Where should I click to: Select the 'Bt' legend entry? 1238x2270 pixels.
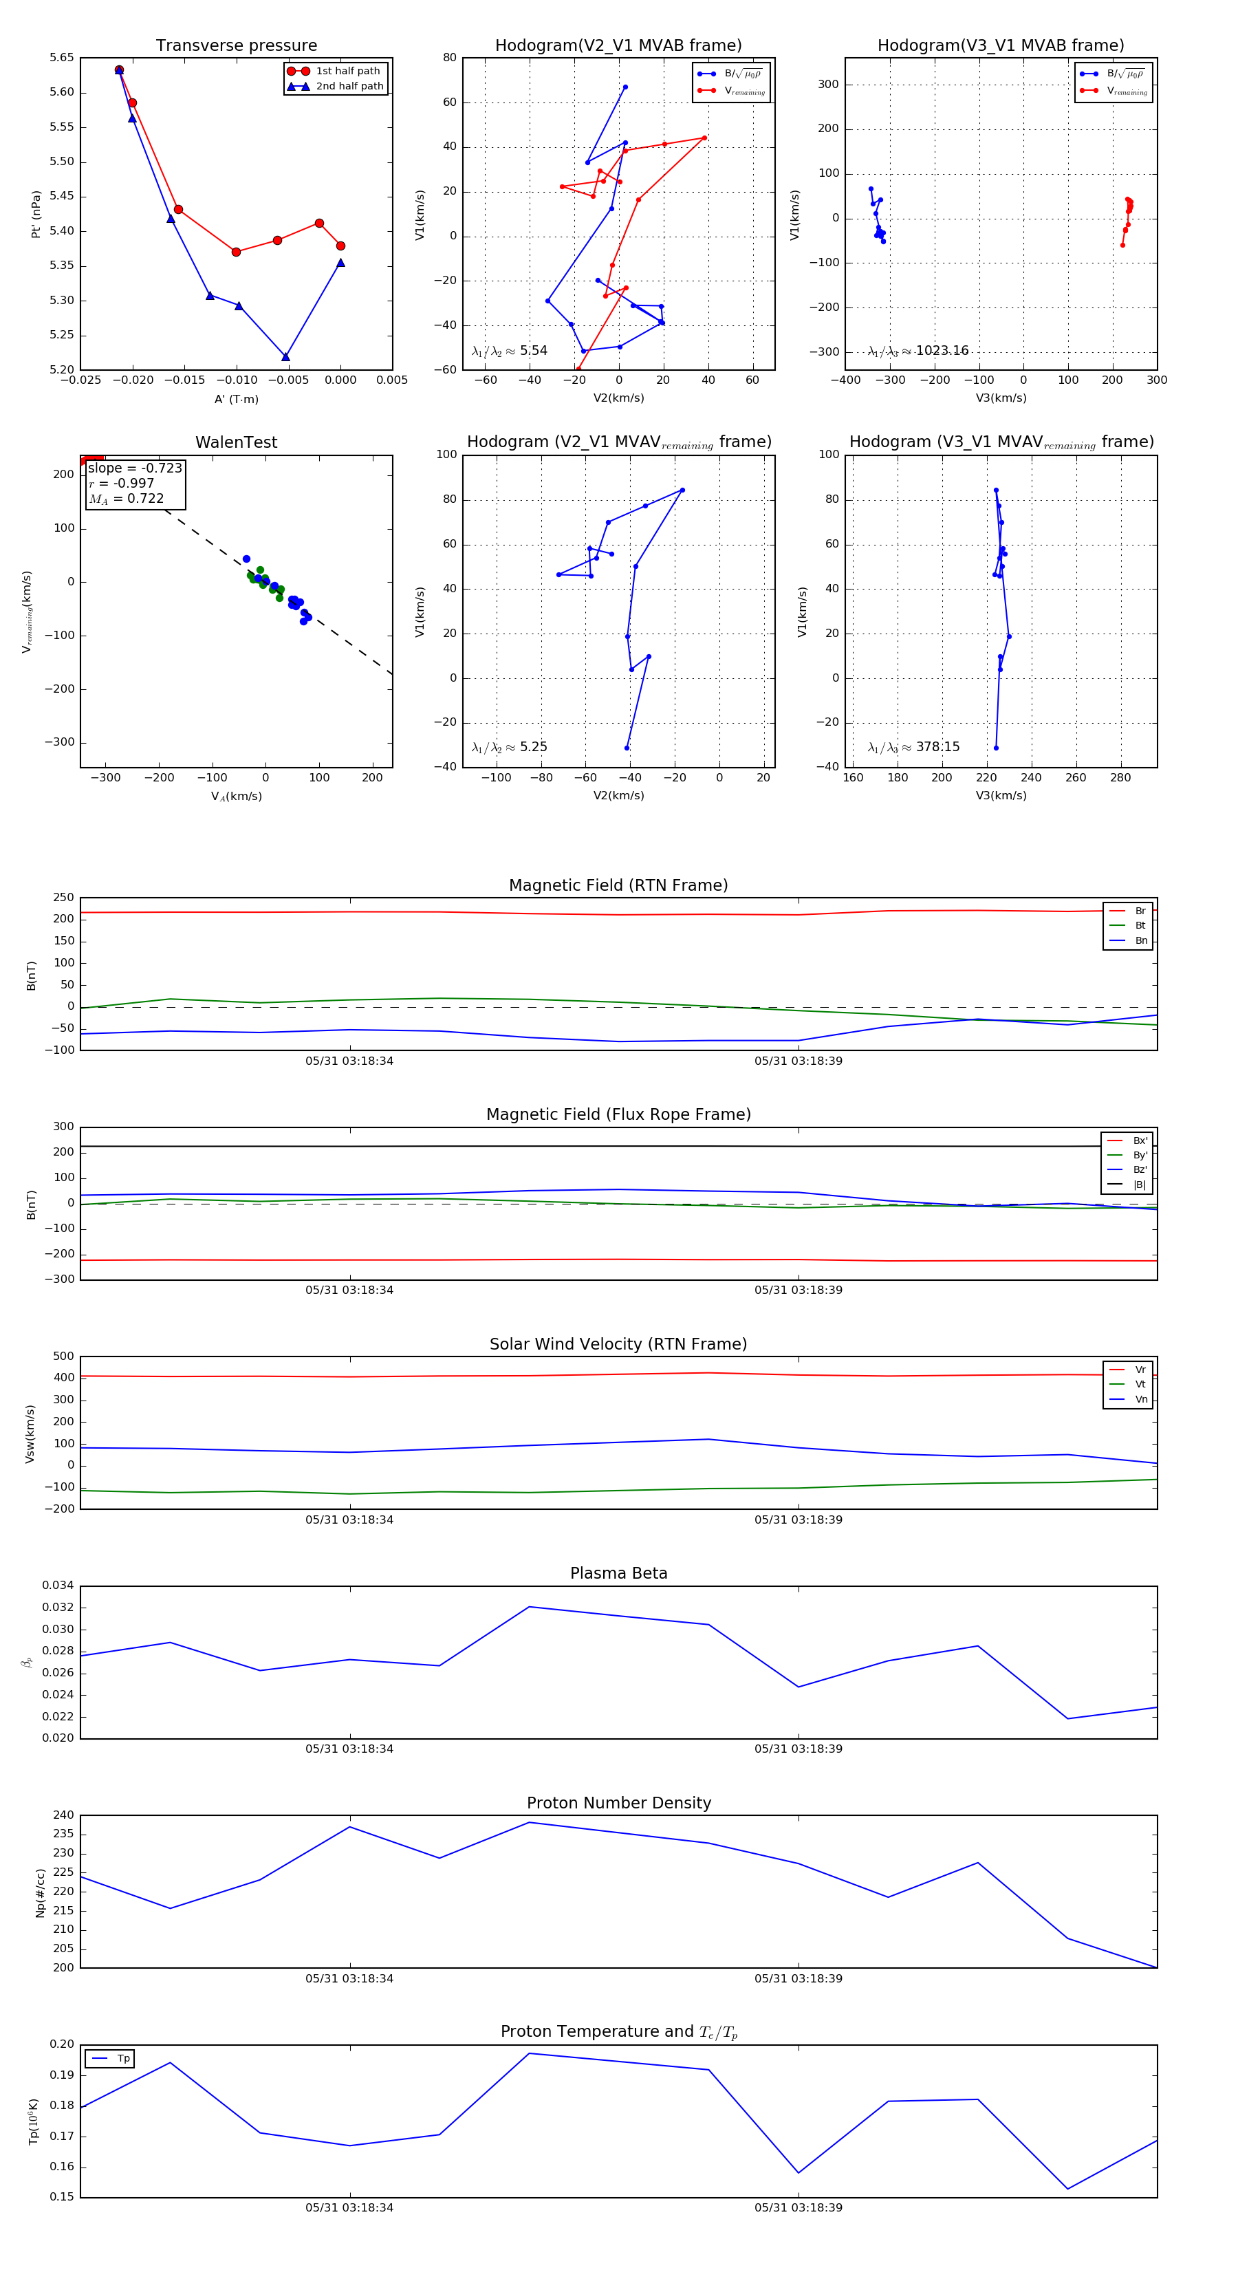click(1128, 925)
